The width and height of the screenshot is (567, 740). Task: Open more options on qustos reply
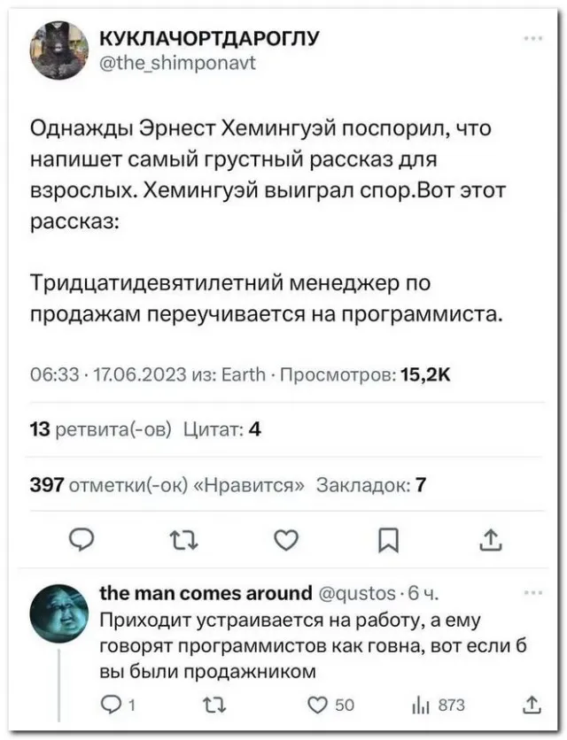[533, 593]
